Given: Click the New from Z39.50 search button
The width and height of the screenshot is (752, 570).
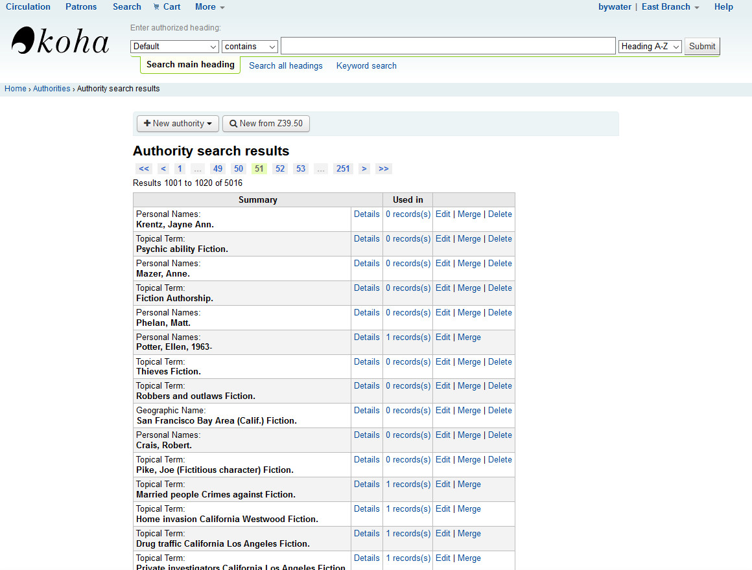Looking at the screenshot, I should (266, 124).
